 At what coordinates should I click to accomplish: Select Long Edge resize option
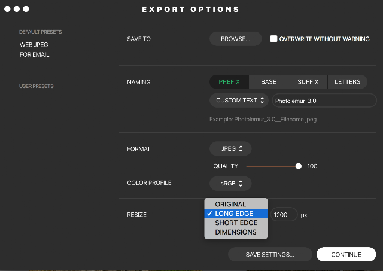tap(234, 214)
